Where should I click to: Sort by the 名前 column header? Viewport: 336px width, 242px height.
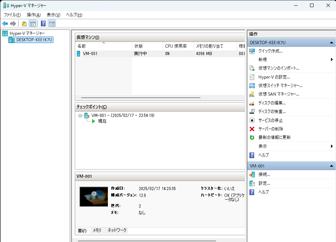(x=104, y=46)
